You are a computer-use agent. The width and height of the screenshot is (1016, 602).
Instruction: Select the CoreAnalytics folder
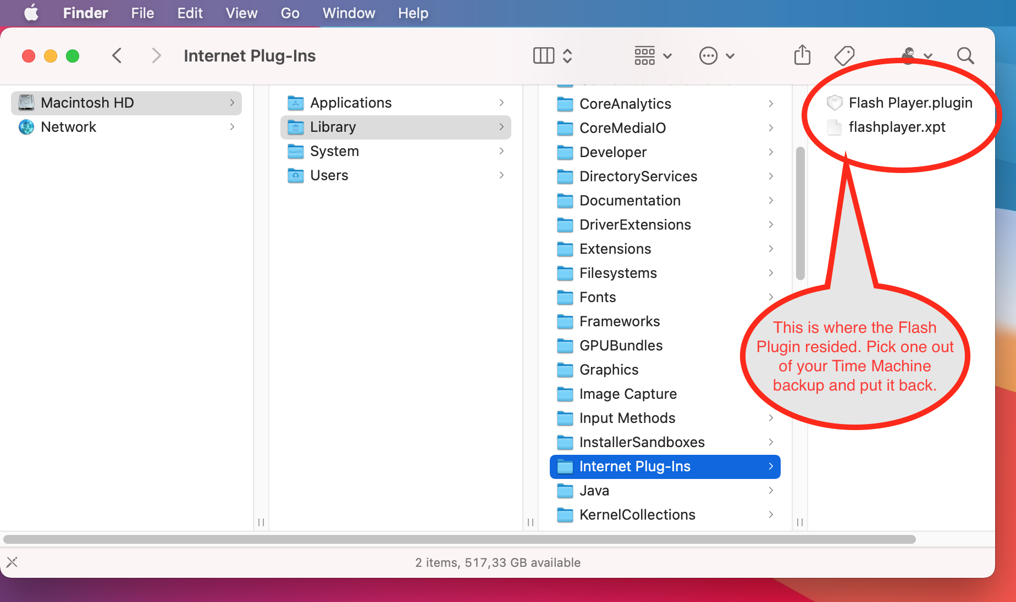point(665,104)
